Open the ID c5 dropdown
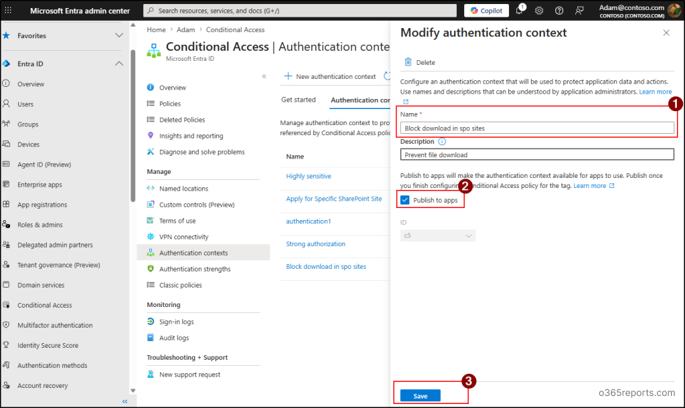Screen dimensions: 685x408 pyautogui.click(x=437, y=235)
